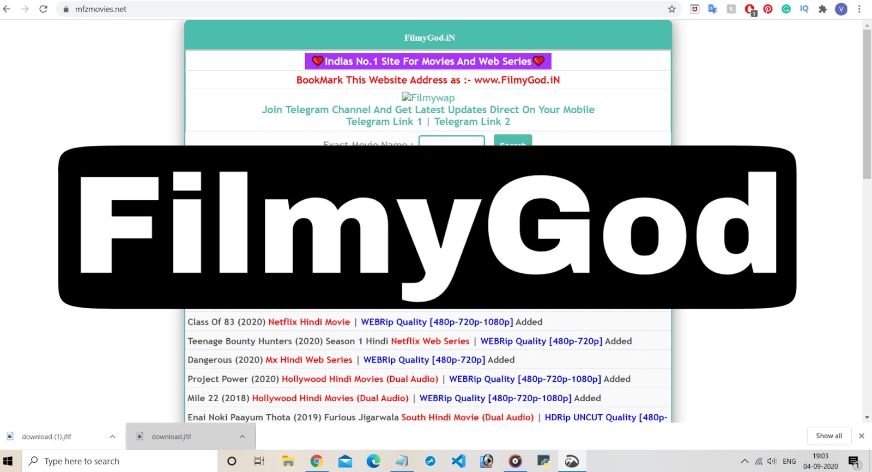The height and width of the screenshot is (472, 872).
Task: Click the FilmyGod.iN site header
Action: coord(429,38)
